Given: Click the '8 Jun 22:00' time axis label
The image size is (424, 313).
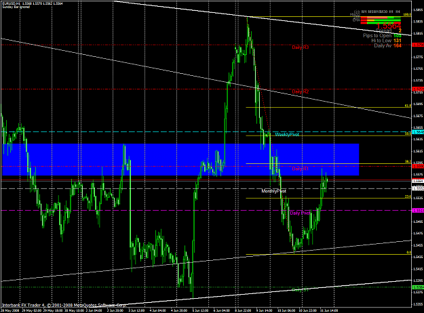Looking at the screenshot, I should (x=243, y=310).
